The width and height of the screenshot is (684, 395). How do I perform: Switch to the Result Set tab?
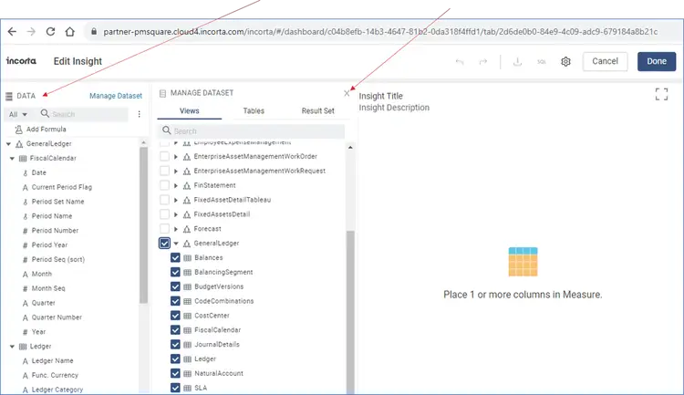[318, 111]
